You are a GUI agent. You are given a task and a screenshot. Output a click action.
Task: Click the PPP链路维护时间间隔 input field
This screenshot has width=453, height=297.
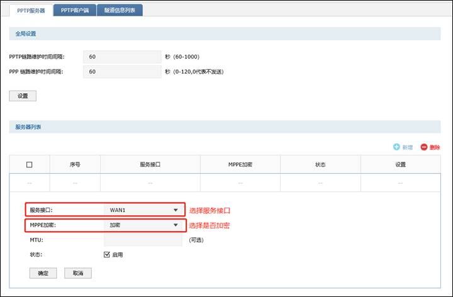pos(122,72)
